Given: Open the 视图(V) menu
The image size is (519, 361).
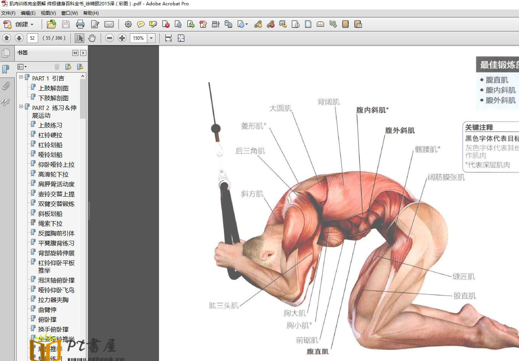Looking at the screenshot, I should click(x=48, y=13).
